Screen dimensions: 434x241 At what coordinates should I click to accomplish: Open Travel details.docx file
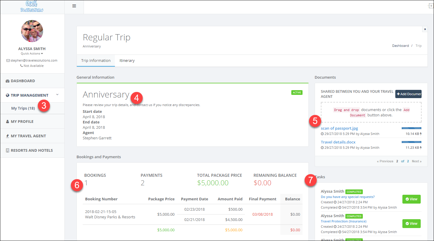(x=338, y=142)
